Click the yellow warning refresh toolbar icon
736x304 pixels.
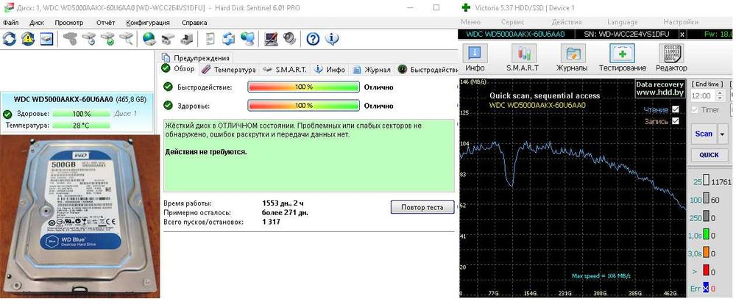click(x=28, y=39)
